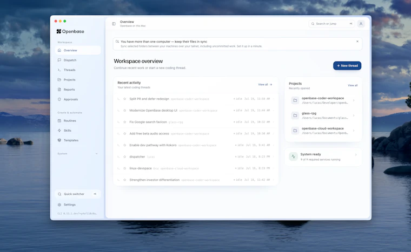Open the user account icon

361,24
